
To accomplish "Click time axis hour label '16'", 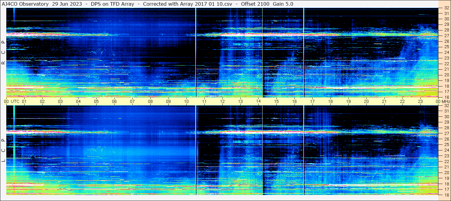I will (x=294, y=101).
